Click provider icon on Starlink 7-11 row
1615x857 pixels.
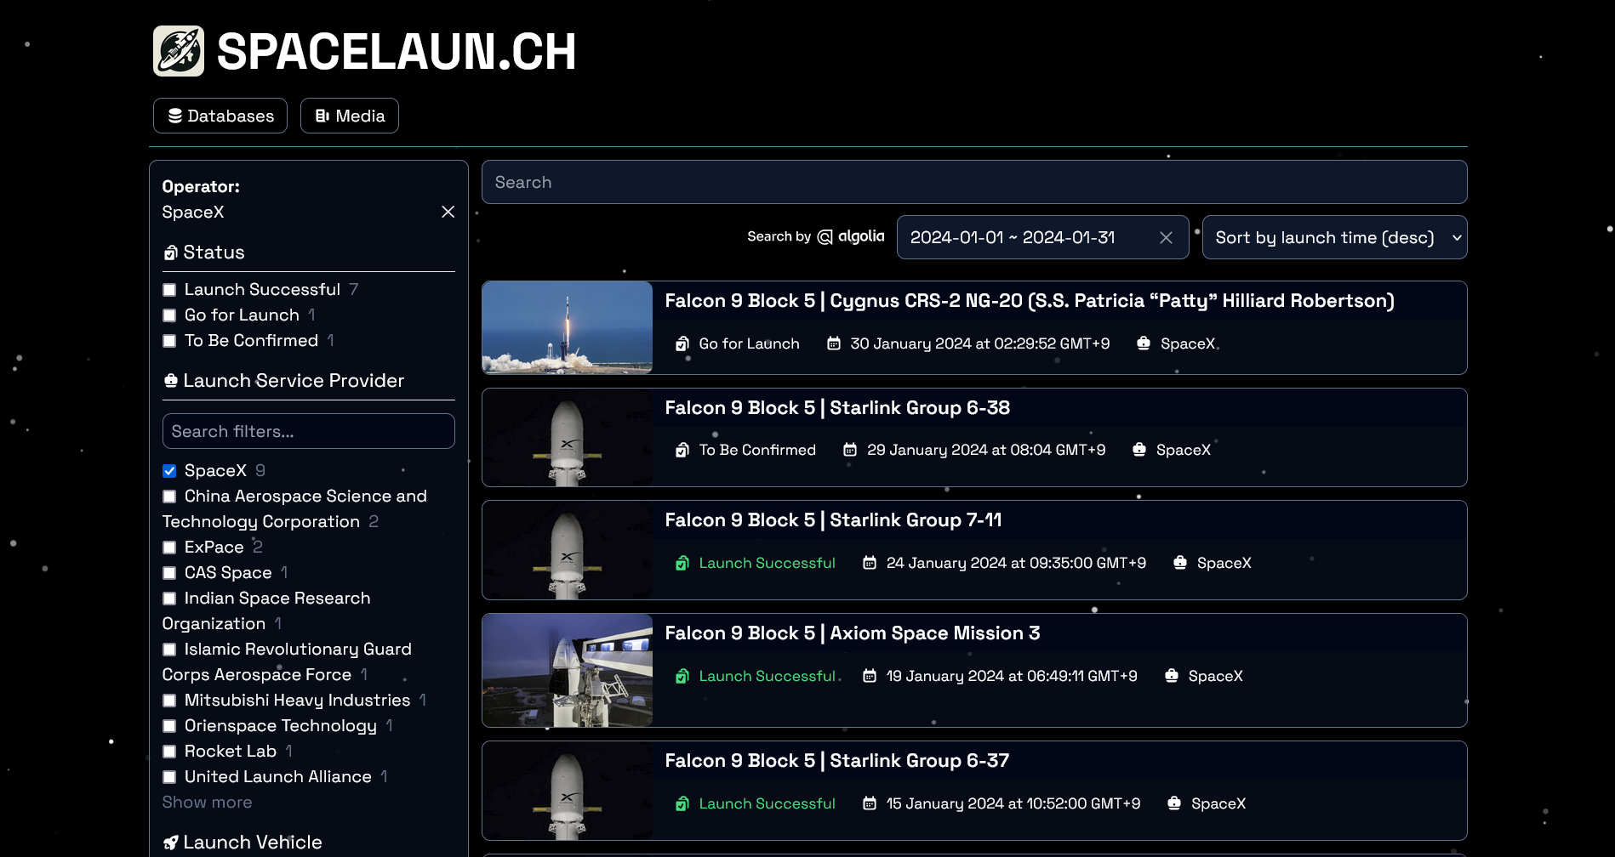(x=1180, y=563)
